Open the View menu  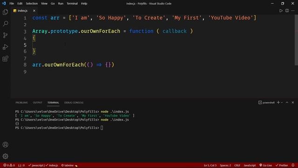point(44,3)
